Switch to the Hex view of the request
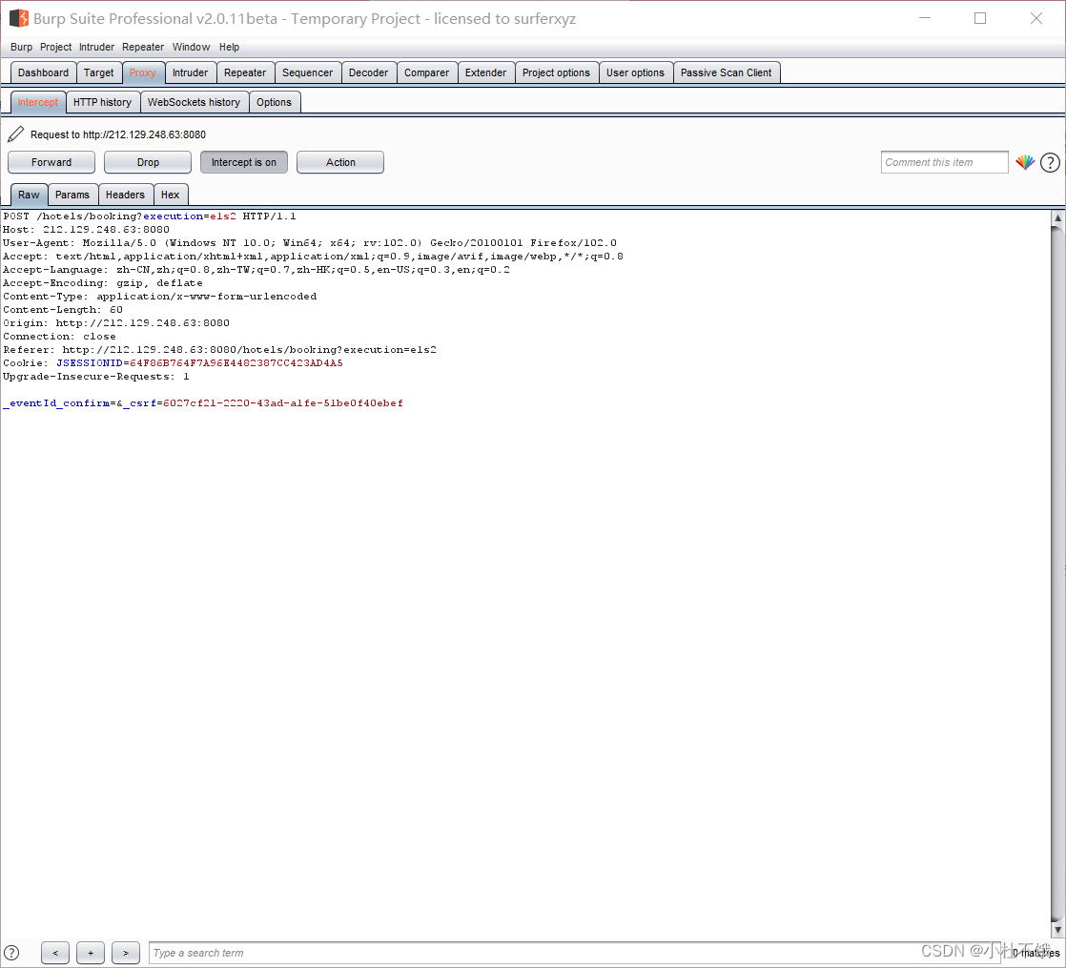 pyautogui.click(x=171, y=194)
